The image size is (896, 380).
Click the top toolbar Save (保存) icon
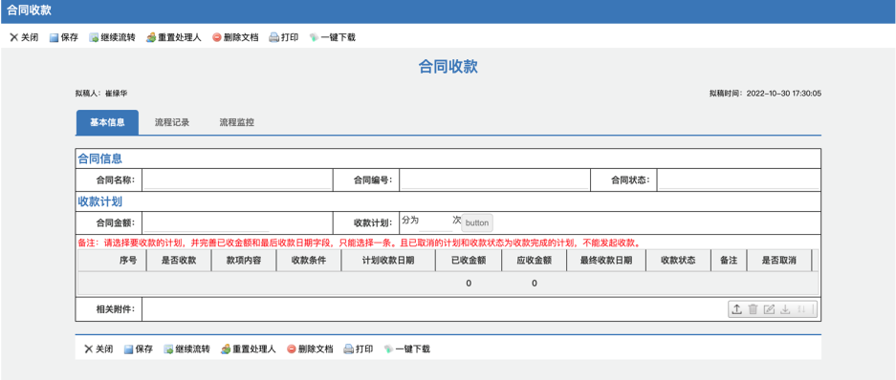[54, 38]
